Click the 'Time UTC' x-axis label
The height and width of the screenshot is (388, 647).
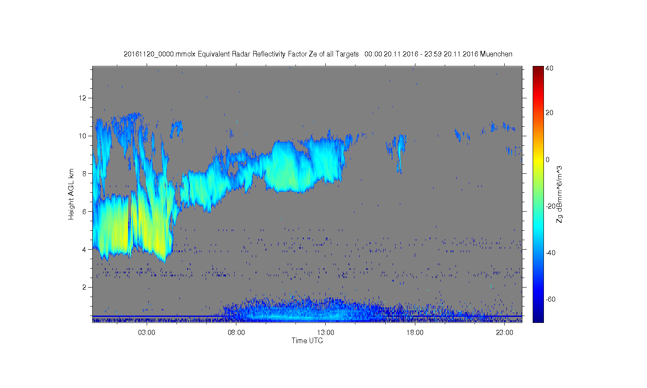[x=307, y=341]
